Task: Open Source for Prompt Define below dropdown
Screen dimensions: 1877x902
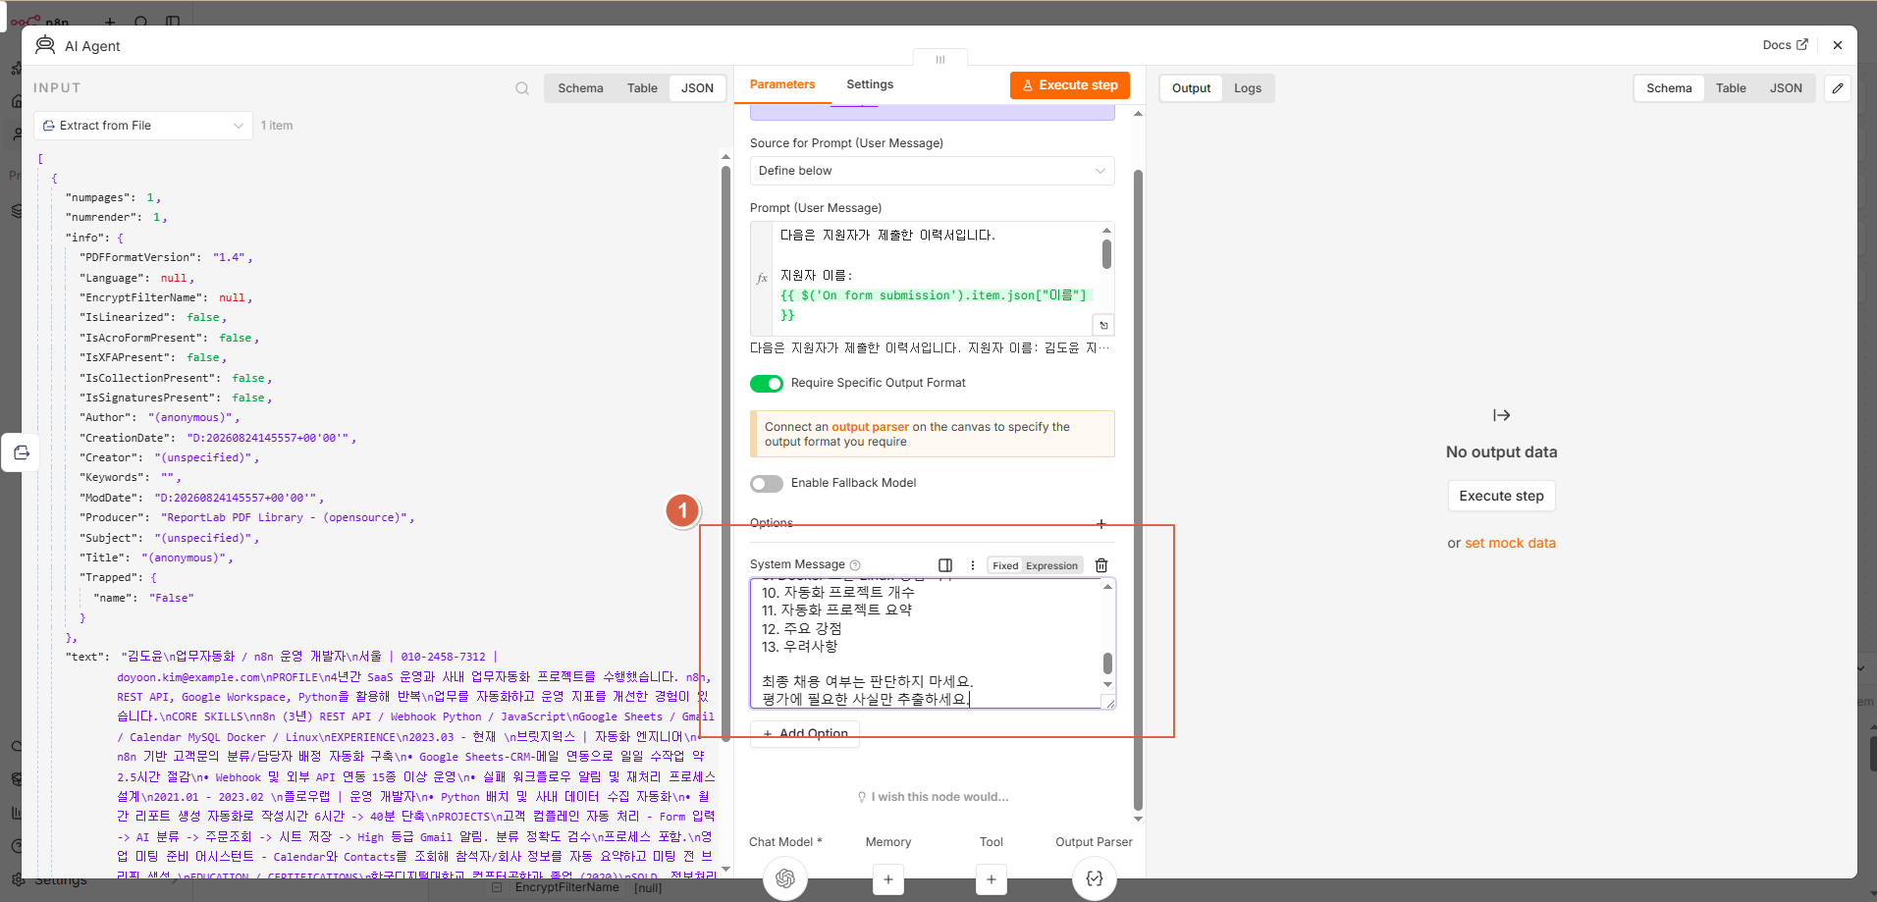Action: coord(933,171)
